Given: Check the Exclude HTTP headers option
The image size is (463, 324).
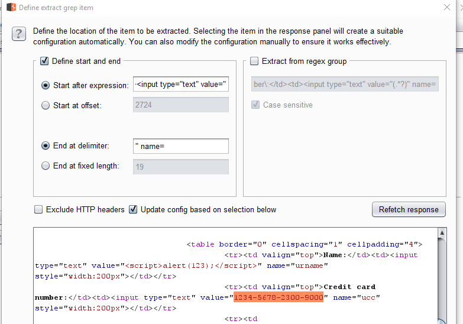Looking at the screenshot, I should [38, 209].
